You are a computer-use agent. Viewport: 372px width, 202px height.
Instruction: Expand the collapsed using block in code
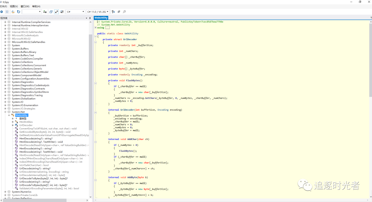[x=96, y=28]
